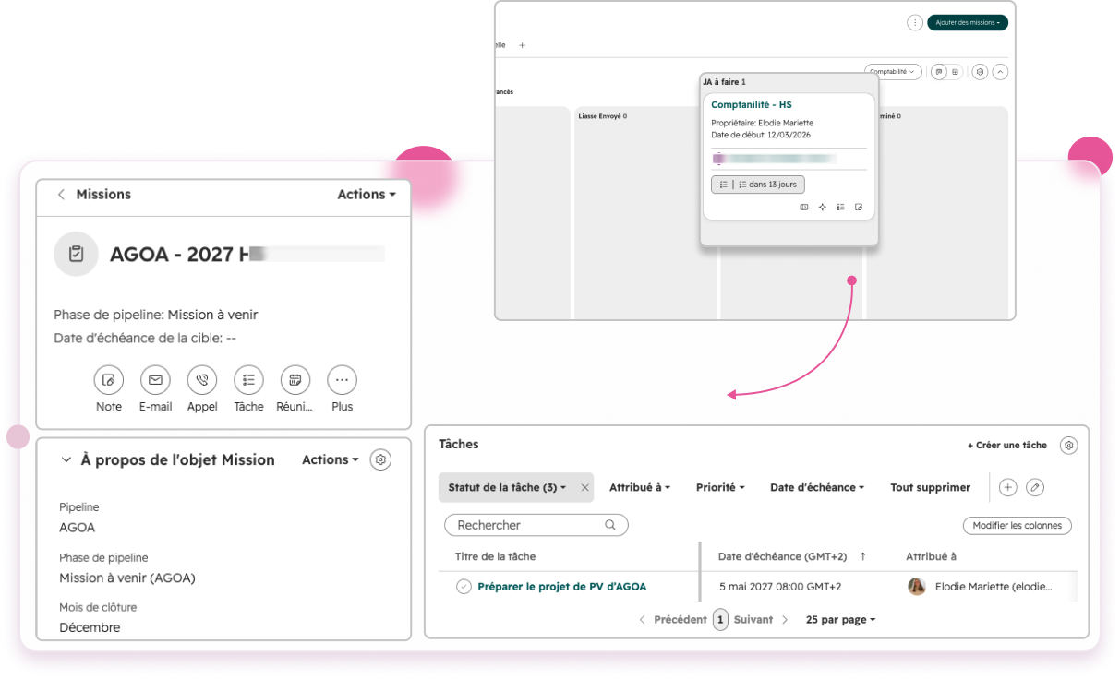Open the Date d'échéance filter dropdown
The image size is (1120, 679).
pyautogui.click(x=817, y=488)
